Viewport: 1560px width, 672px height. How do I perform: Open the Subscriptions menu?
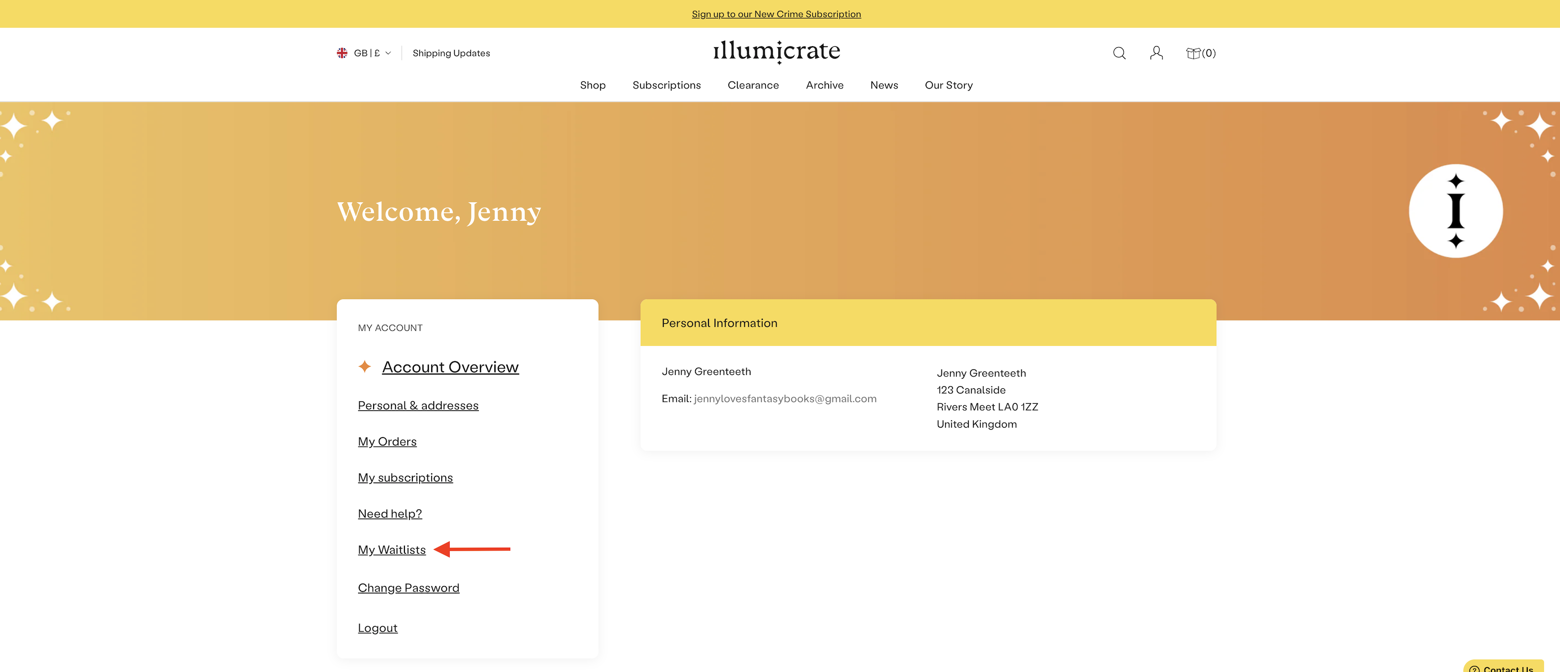[x=666, y=85]
